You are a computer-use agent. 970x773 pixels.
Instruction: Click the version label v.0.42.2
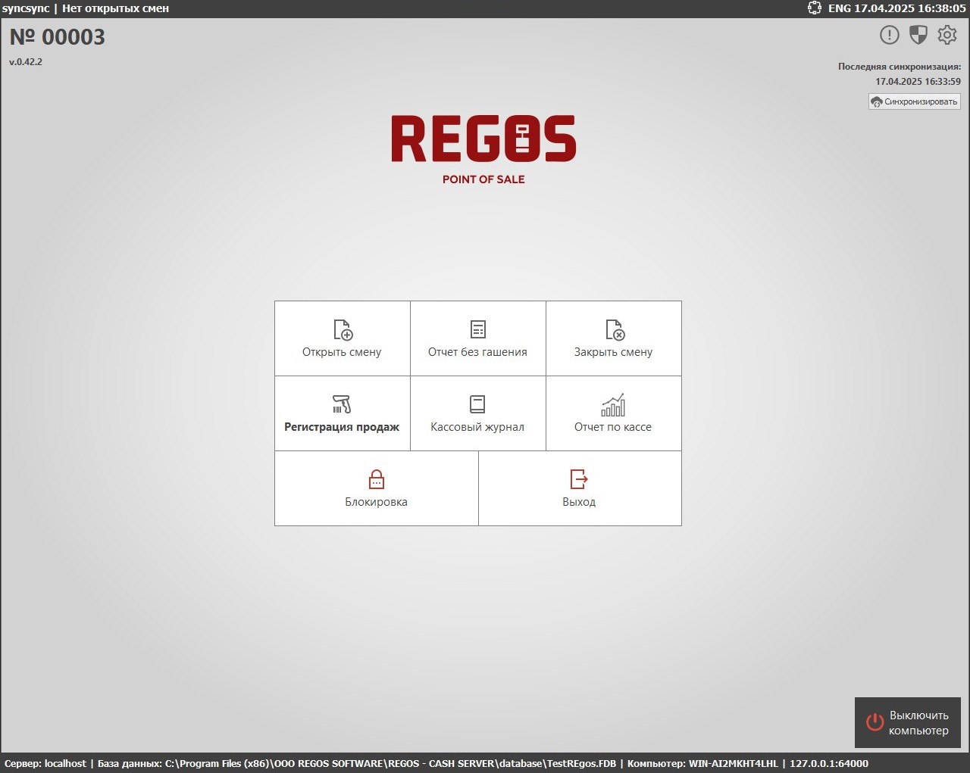coord(26,62)
